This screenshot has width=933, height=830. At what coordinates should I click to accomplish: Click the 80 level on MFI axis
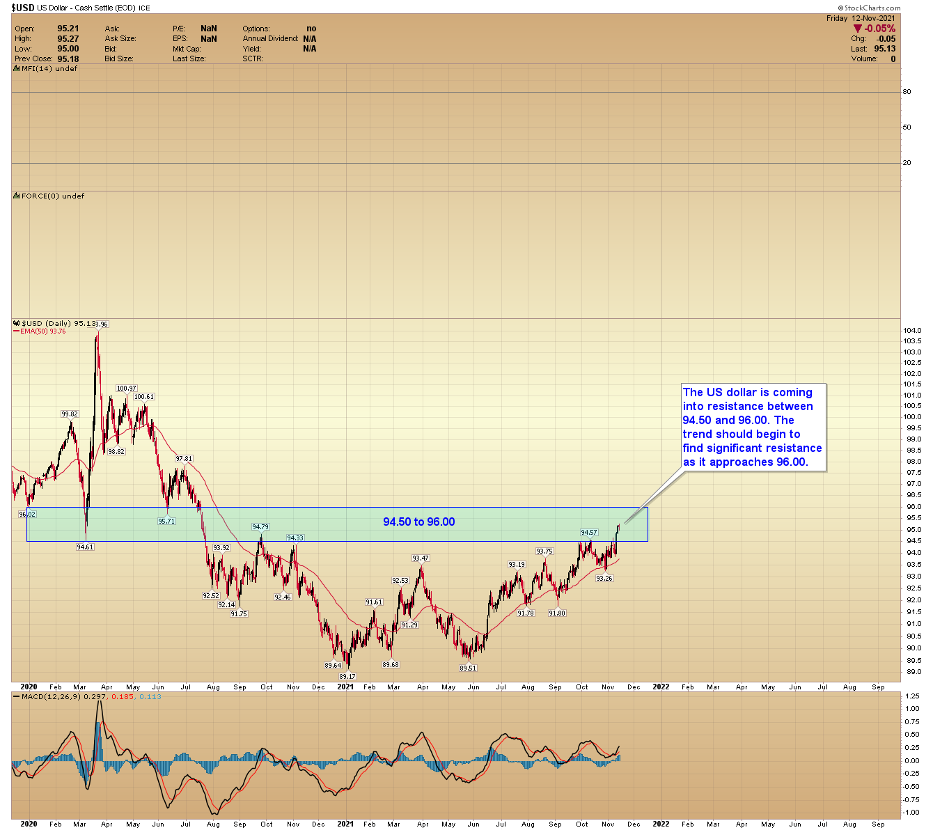click(907, 92)
